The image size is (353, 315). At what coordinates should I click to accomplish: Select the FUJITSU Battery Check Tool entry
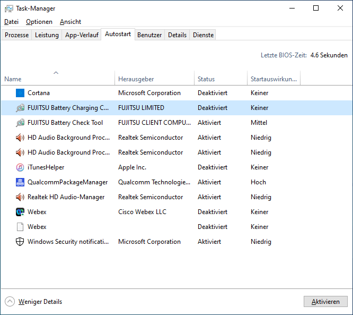click(x=65, y=123)
